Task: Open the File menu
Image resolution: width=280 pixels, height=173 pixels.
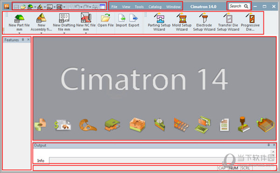Action: (114, 7)
